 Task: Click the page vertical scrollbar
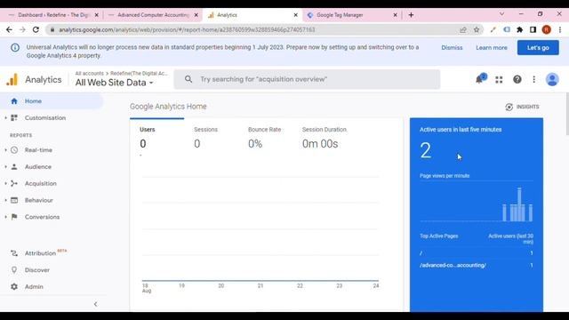(567, 115)
